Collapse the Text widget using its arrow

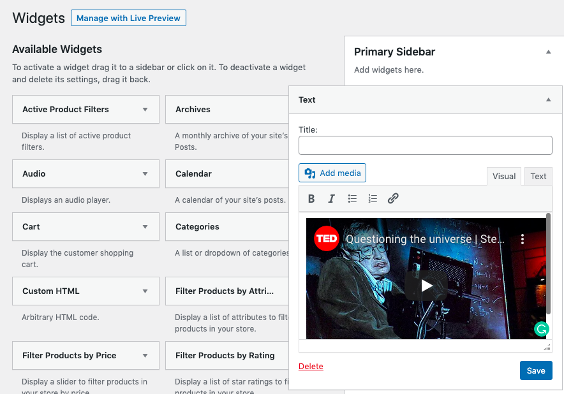(549, 99)
